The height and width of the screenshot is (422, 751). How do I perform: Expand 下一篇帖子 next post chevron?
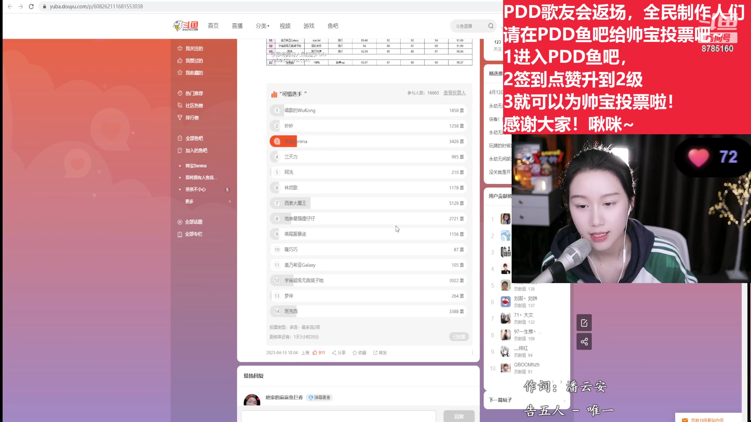564,400
